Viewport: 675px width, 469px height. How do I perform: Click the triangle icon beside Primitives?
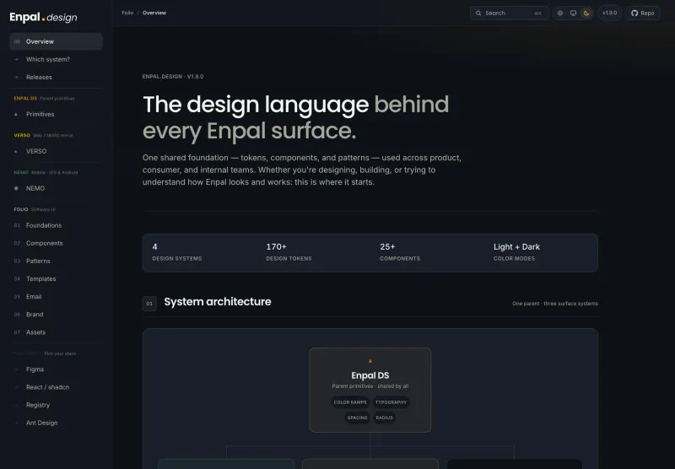16,115
